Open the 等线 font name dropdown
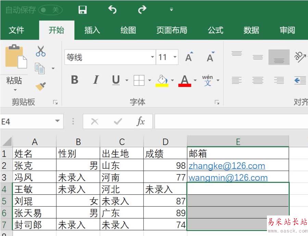This screenshot has height=236, width=308. (152, 57)
